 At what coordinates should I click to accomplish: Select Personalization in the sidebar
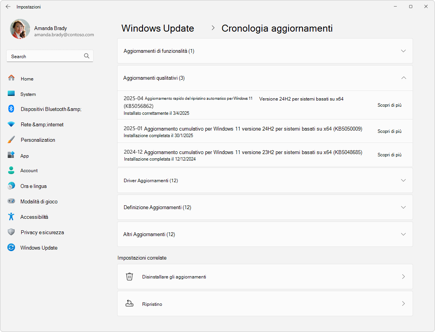coord(38,140)
